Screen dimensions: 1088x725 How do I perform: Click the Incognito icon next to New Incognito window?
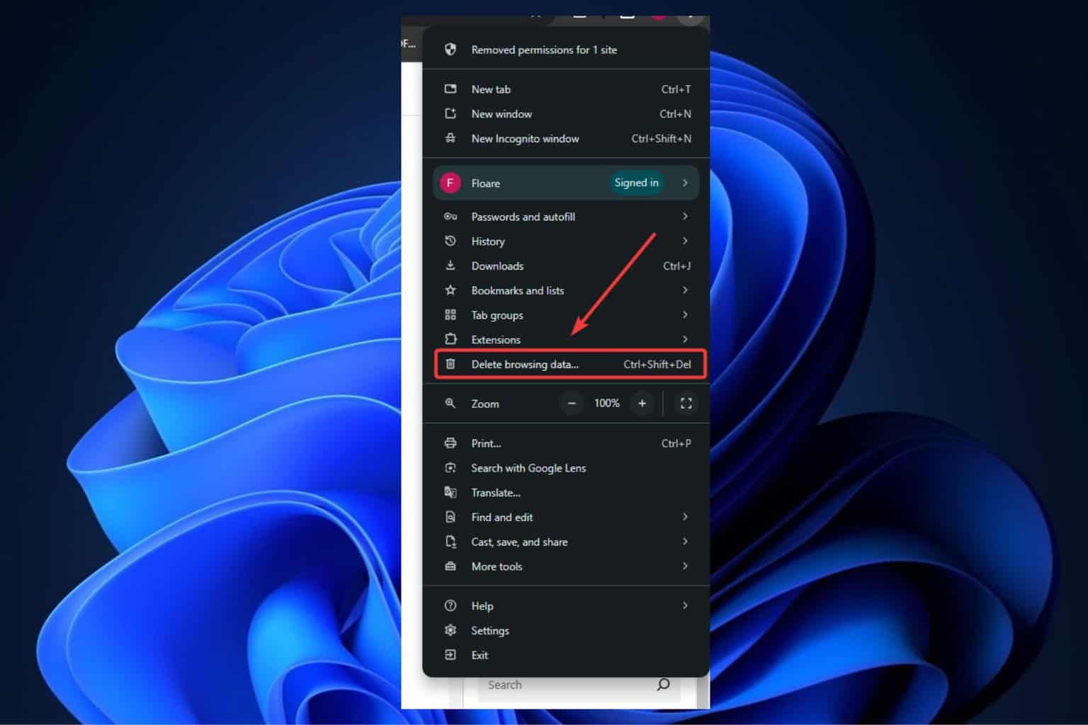pos(450,138)
